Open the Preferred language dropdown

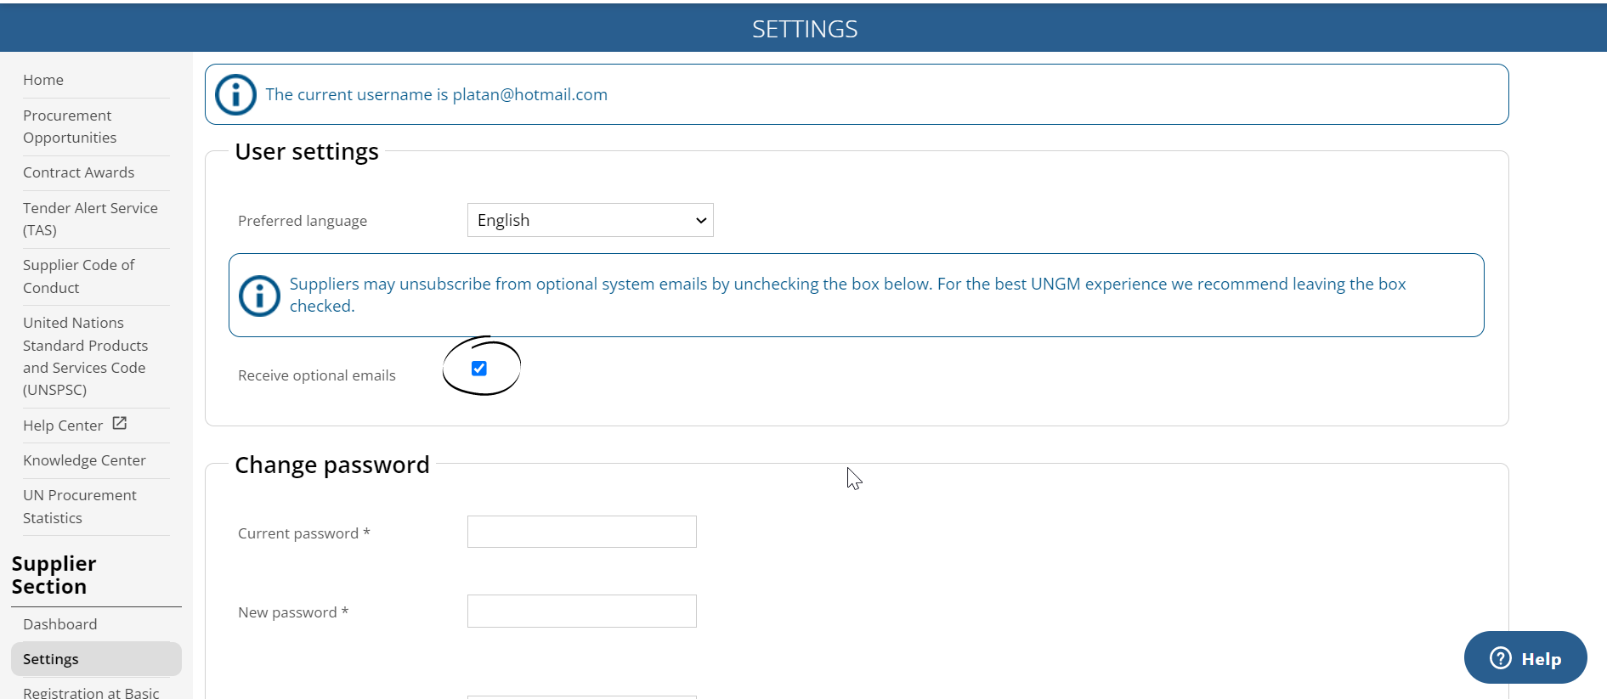click(591, 220)
